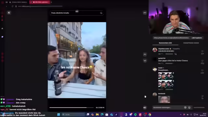Switch to the creator videos tab beside Kommentare
Screen dimensions: 208x117
click(x=191, y=43)
